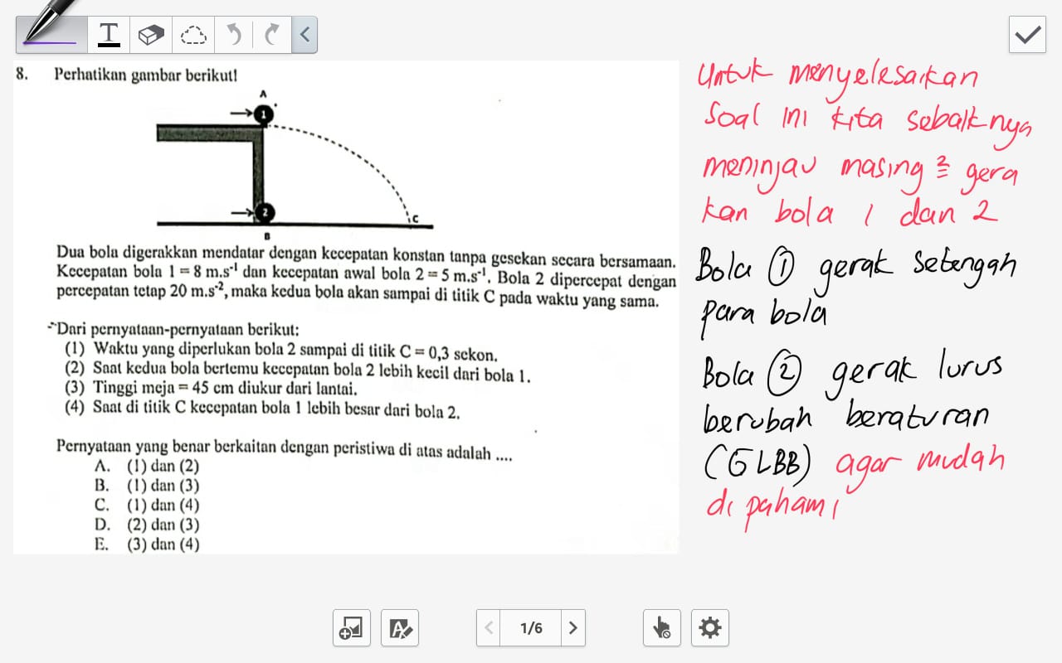This screenshot has height=663, width=1062.
Task: Click the inserted physics question image
Action: point(346,307)
